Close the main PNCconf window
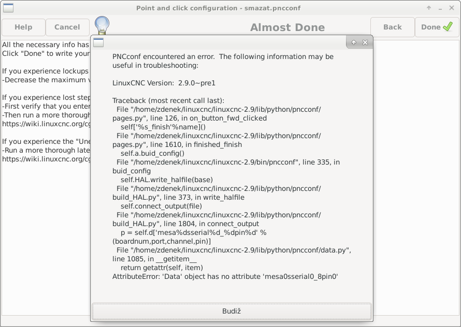The width and height of the screenshot is (461, 327). (x=452, y=8)
